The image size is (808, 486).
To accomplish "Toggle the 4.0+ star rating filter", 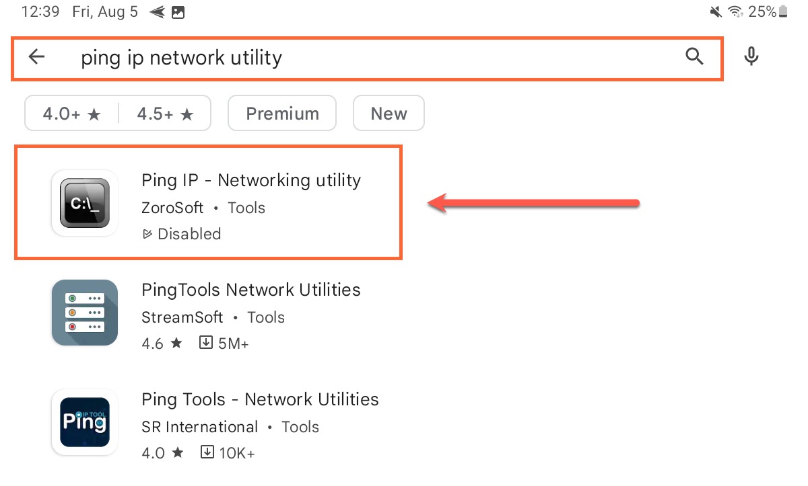I will pos(71,114).
